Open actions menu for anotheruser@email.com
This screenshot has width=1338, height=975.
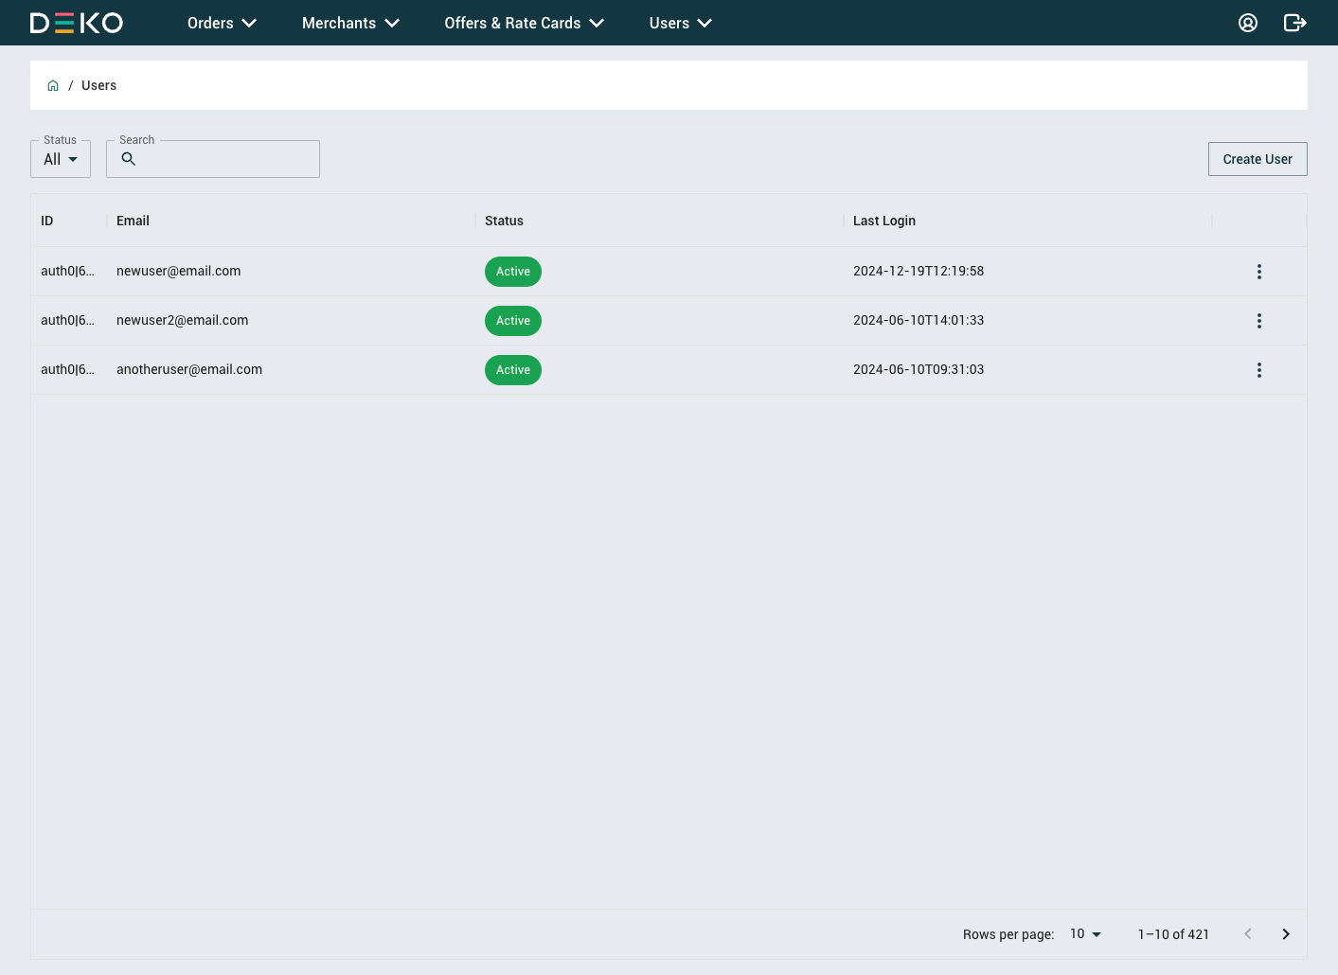(1259, 370)
